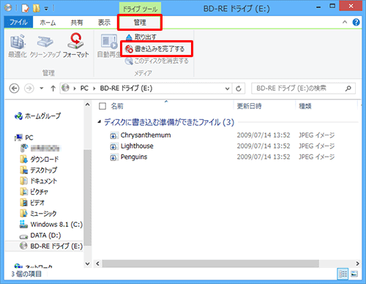Click the Up one level arrow

(53, 89)
